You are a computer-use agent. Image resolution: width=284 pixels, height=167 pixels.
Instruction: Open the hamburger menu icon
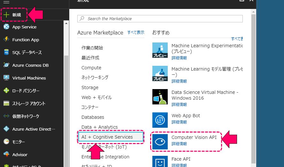pyautogui.click(x=6, y=2)
